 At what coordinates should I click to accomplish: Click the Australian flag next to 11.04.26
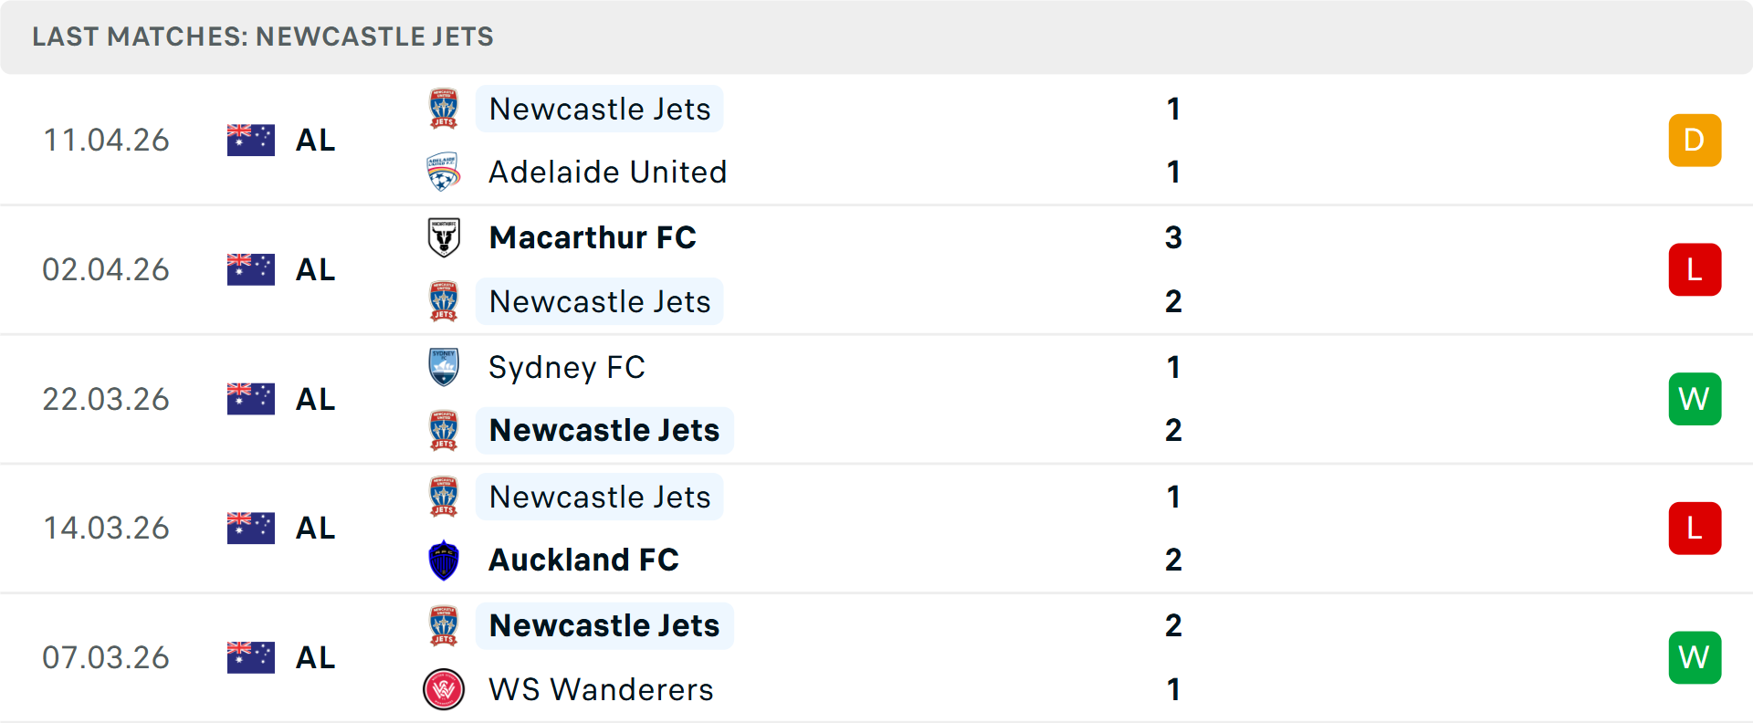pyautogui.click(x=250, y=140)
